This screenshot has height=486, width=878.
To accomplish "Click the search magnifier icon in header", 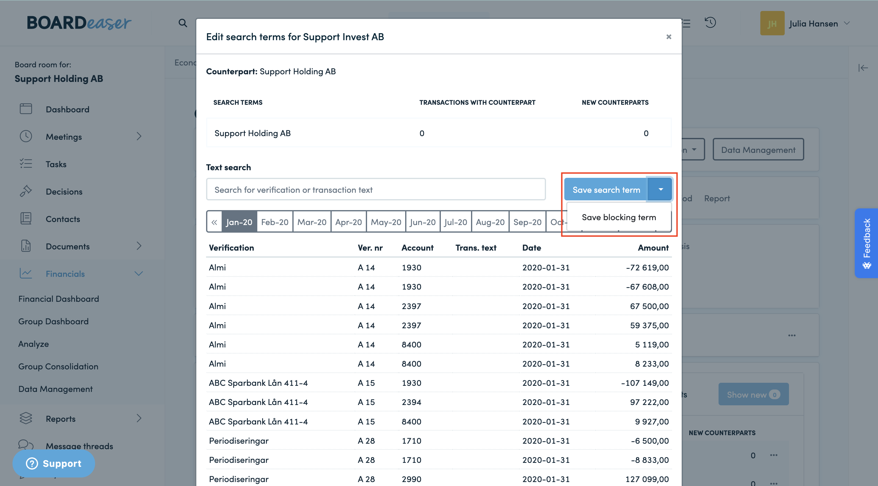I will (x=183, y=23).
